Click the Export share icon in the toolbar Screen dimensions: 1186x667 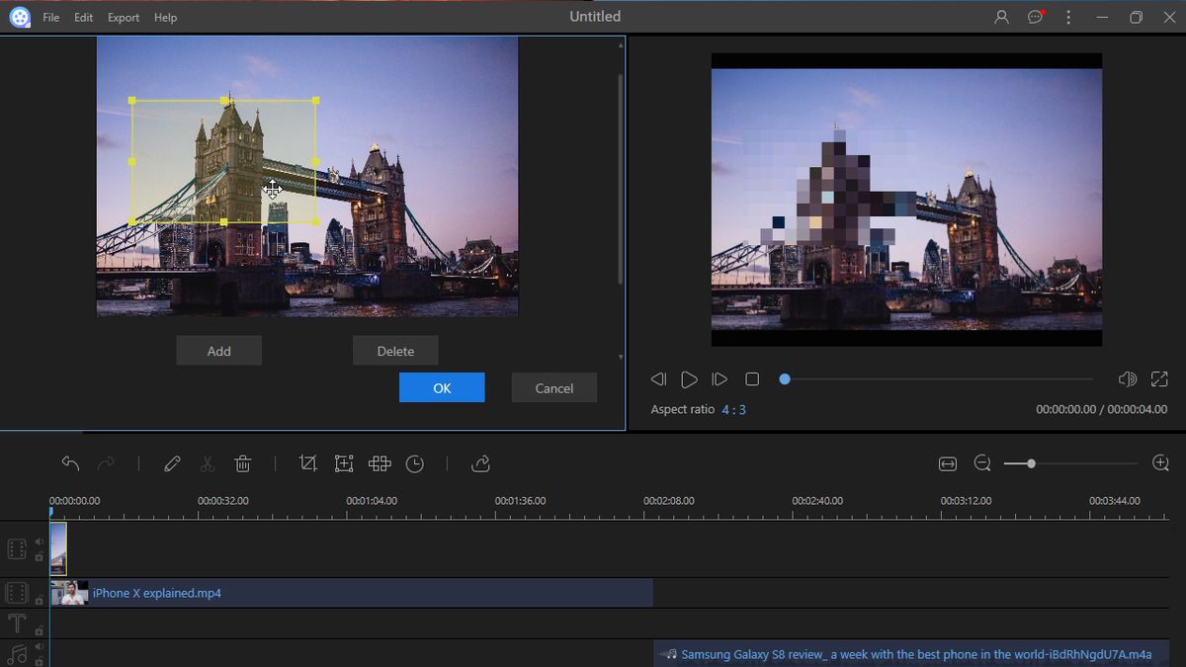[x=481, y=463]
